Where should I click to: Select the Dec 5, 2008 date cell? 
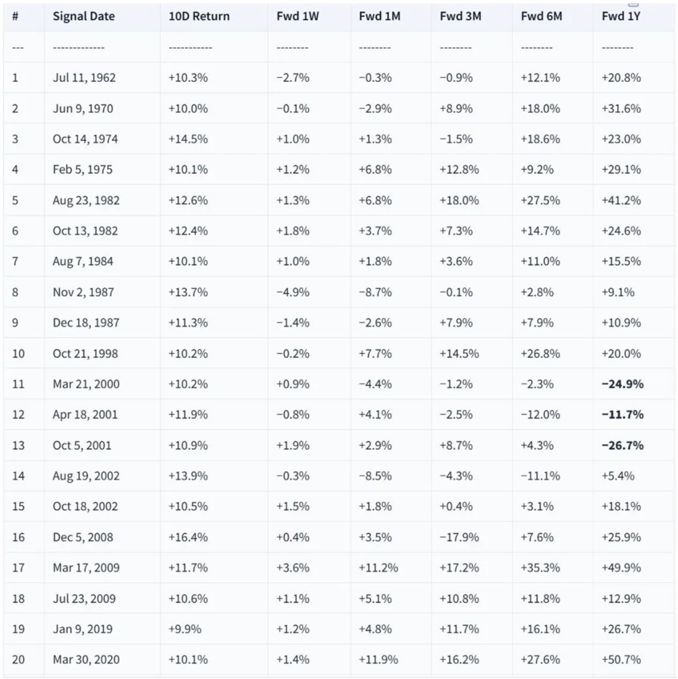(83, 537)
